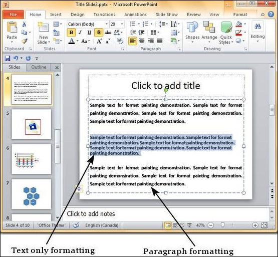The width and height of the screenshot is (278, 257).
Task: Decrease font size with Shrink Font
Action: tap(108, 41)
